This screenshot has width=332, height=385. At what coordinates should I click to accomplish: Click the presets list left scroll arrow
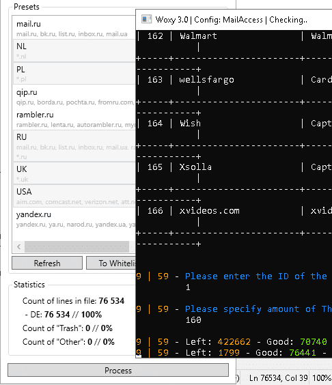(x=18, y=246)
